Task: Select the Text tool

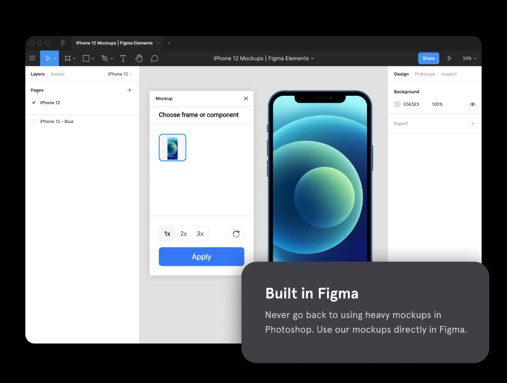Action: [123, 58]
